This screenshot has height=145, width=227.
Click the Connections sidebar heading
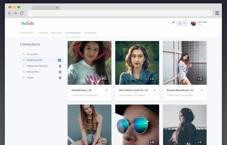[x=30, y=44]
